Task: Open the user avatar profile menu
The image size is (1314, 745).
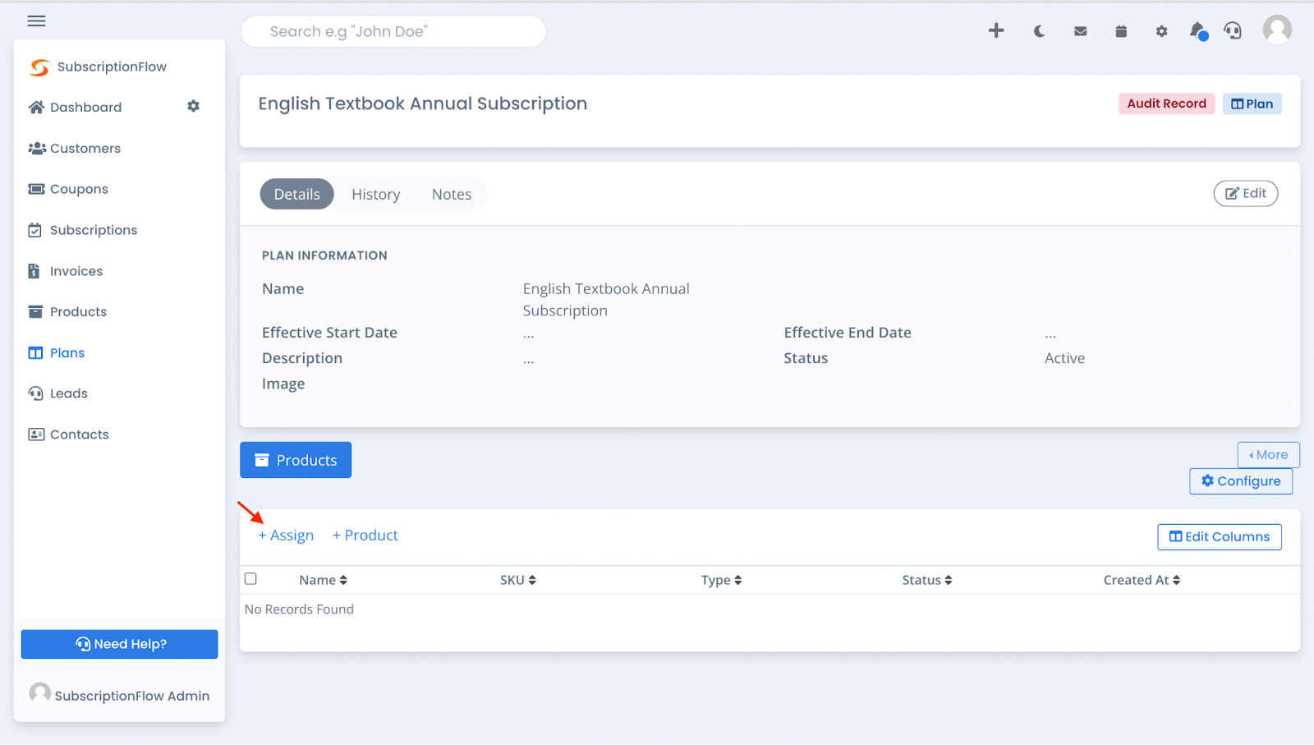Action: (x=1277, y=30)
